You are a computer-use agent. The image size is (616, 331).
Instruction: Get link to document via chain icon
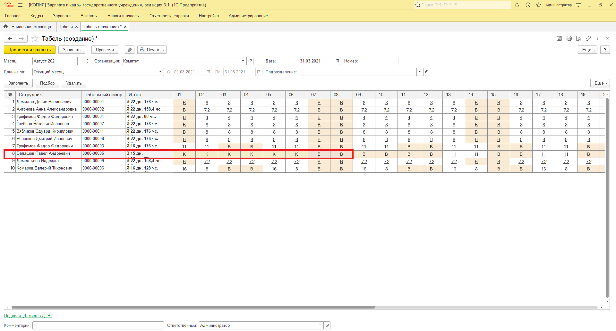(x=588, y=38)
